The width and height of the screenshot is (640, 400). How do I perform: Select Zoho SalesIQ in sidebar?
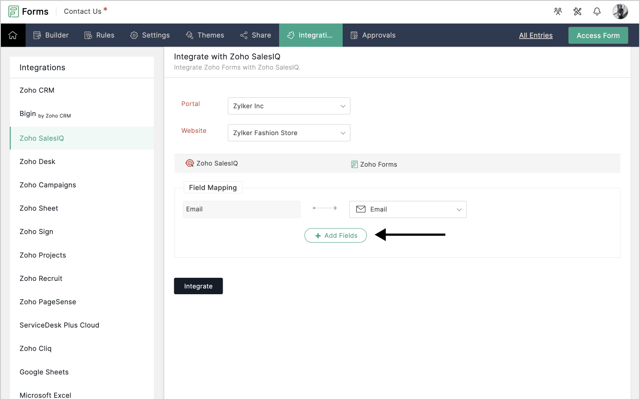(x=82, y=138)
